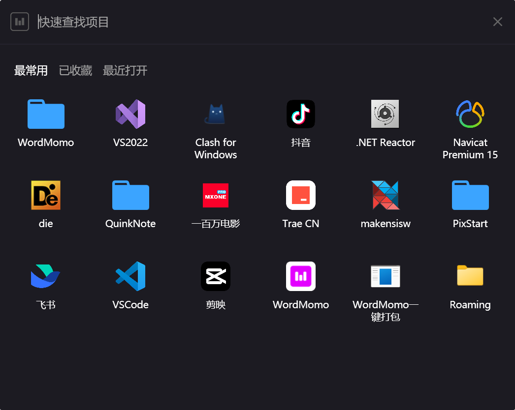Screen dimensions: 515x410
Task: Open the Roaming folder
Action: coord(470,276)
